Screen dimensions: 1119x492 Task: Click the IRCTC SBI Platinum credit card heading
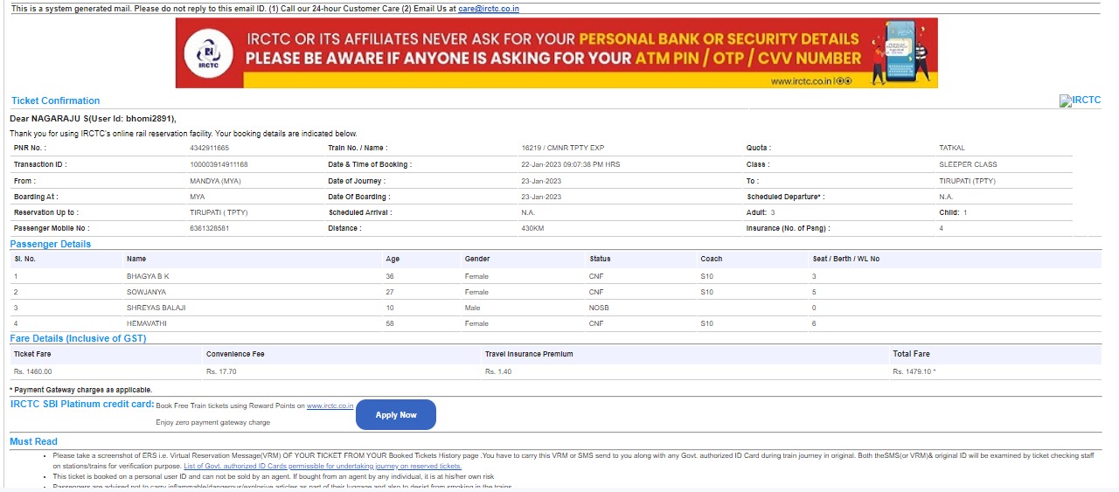[82, 404]
